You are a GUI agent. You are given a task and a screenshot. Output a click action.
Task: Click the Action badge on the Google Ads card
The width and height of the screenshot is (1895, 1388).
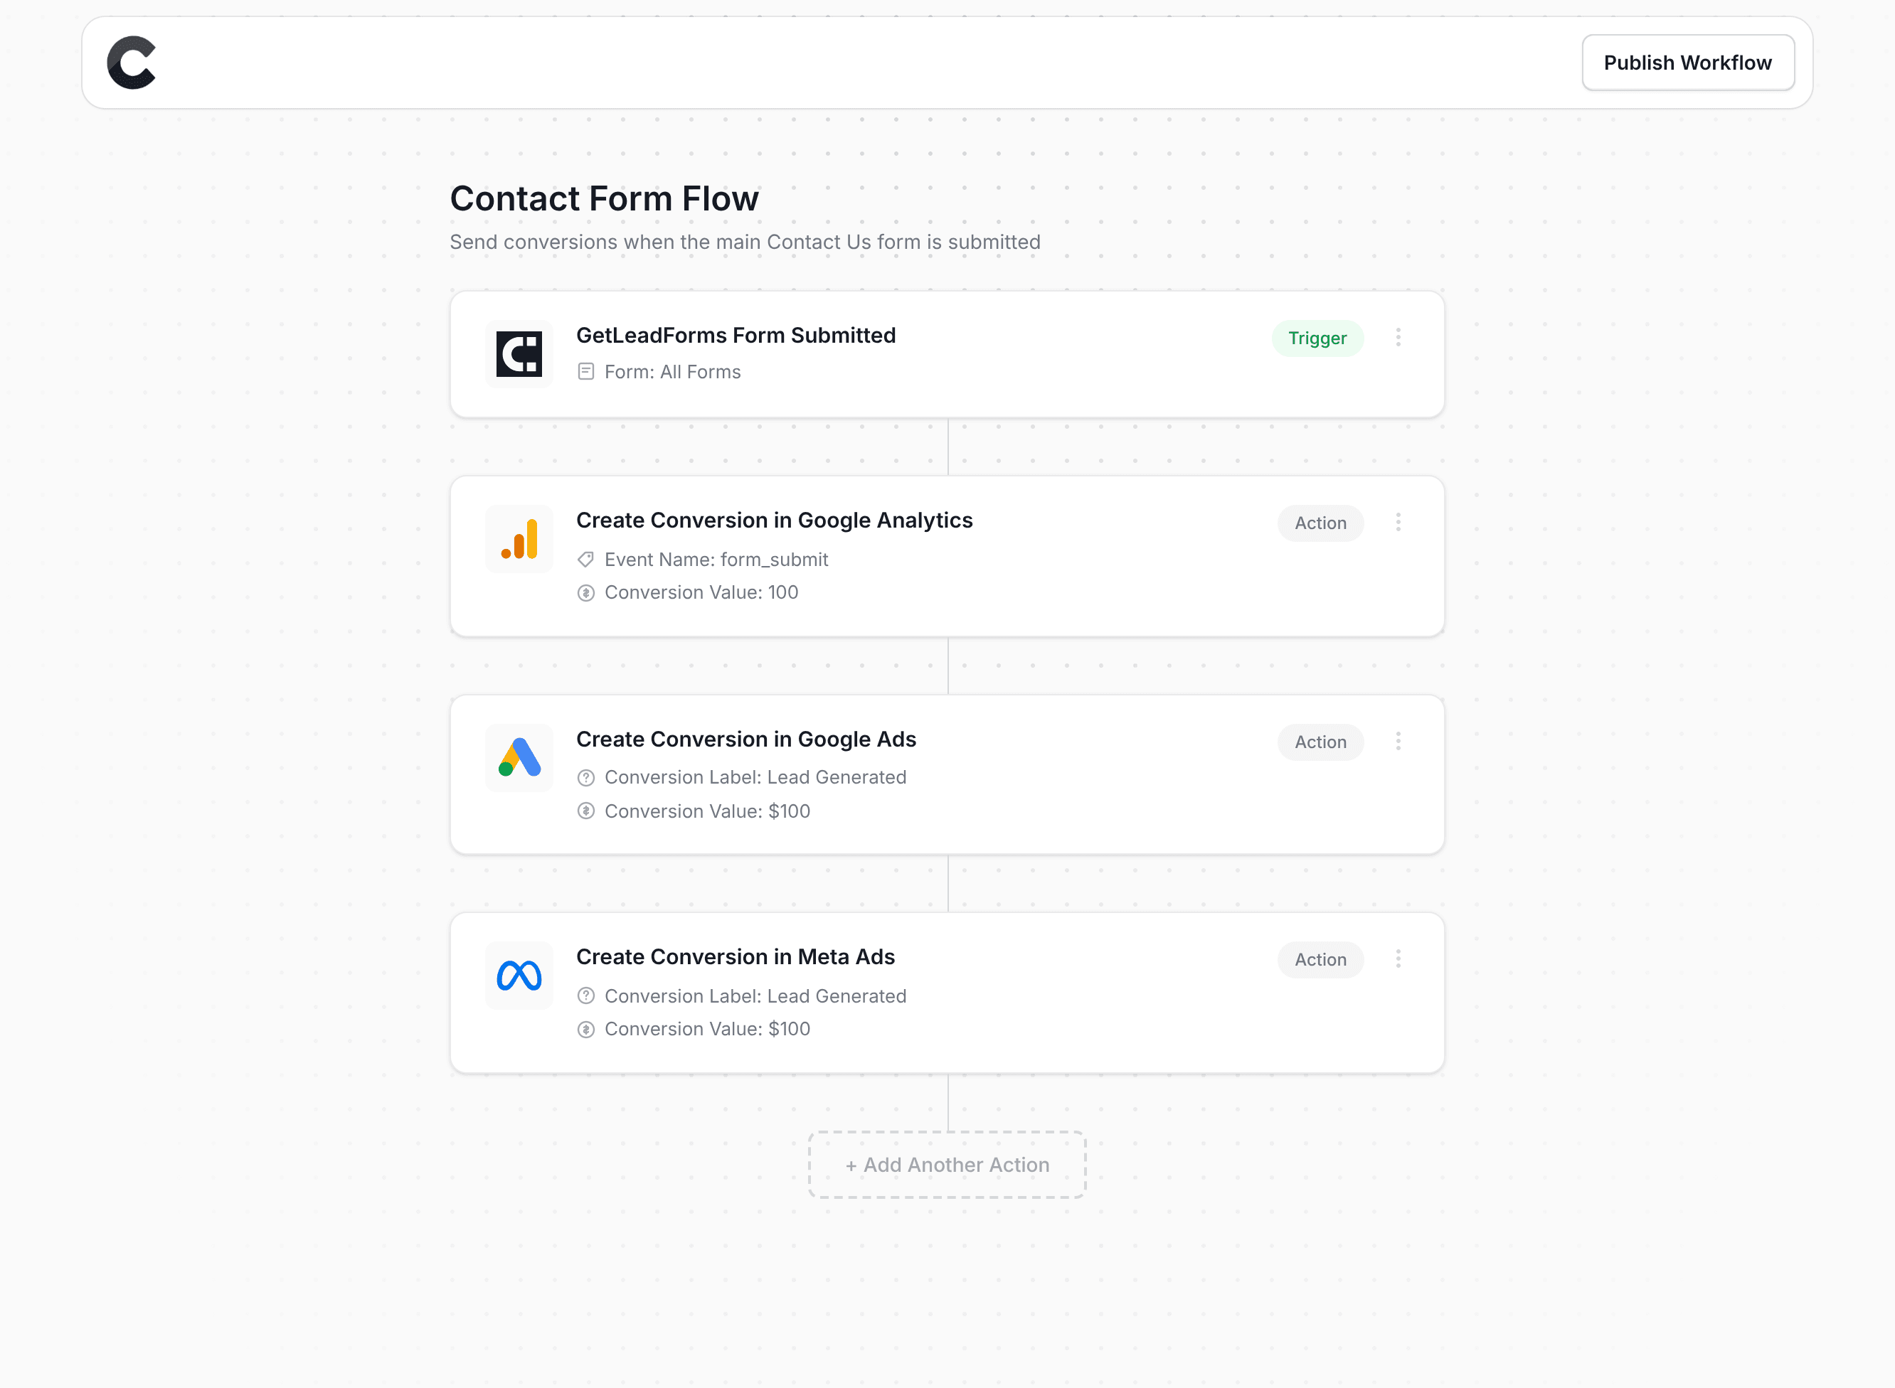(1320, 742)
